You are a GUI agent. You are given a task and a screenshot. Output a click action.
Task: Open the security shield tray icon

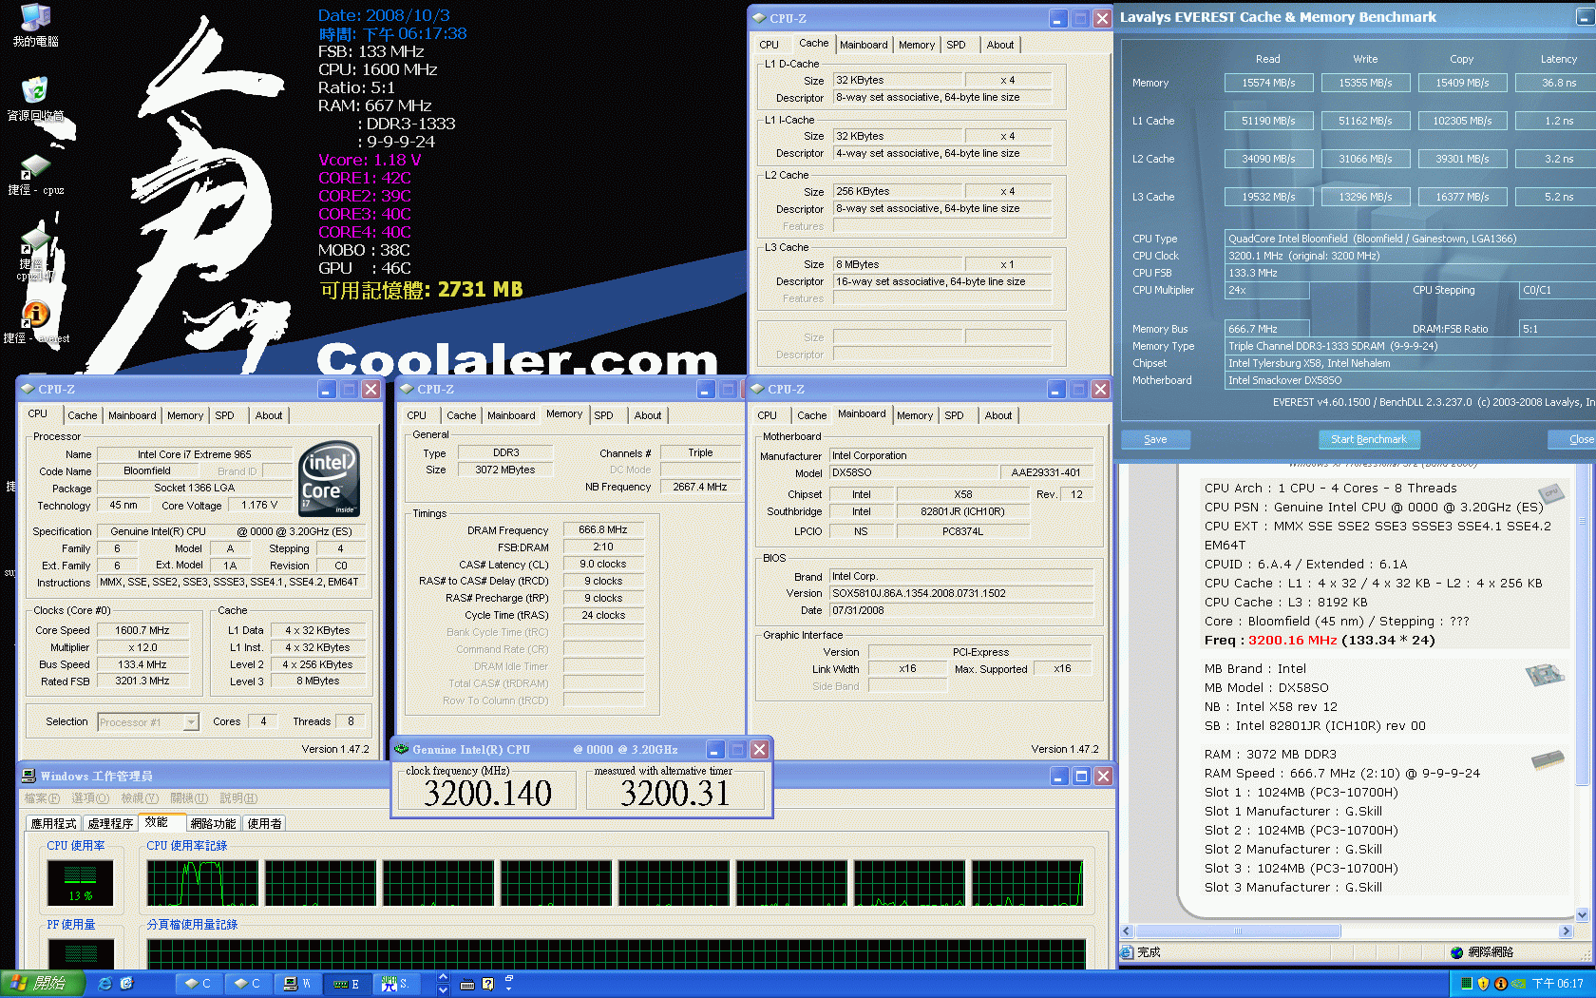1483,984
